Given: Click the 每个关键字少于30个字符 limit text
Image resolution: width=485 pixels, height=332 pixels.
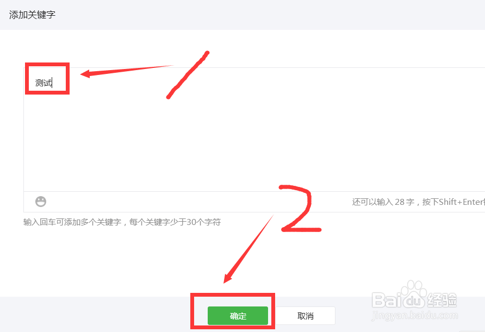Looking at the screenshot, I should coord(175,222).
